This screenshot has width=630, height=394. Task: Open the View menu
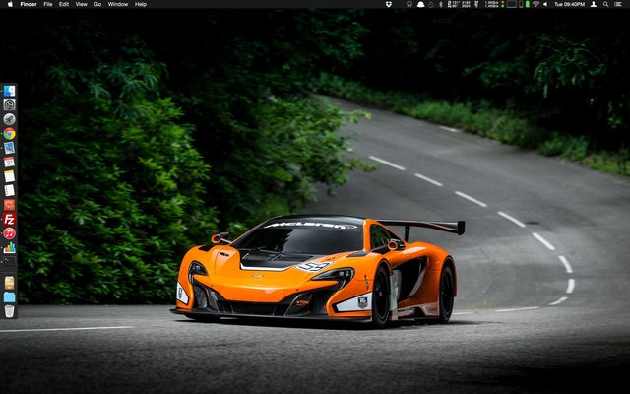(81, 4)
